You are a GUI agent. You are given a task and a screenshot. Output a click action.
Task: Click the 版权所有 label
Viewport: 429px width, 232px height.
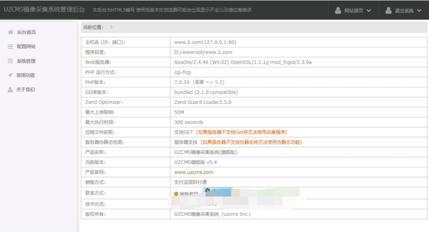(95, 214)
